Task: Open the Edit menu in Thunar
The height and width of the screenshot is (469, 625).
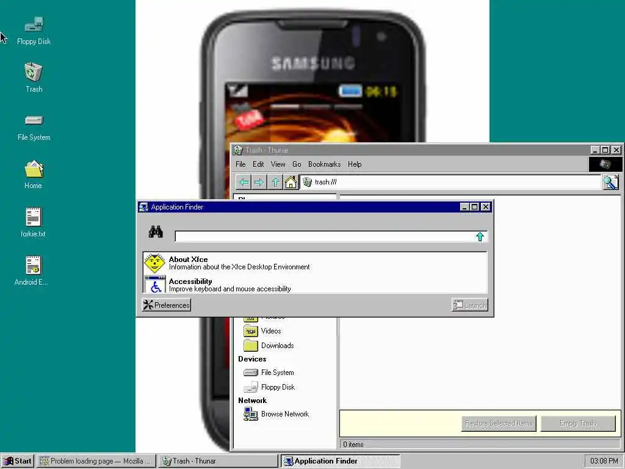Action: (258, 164)
